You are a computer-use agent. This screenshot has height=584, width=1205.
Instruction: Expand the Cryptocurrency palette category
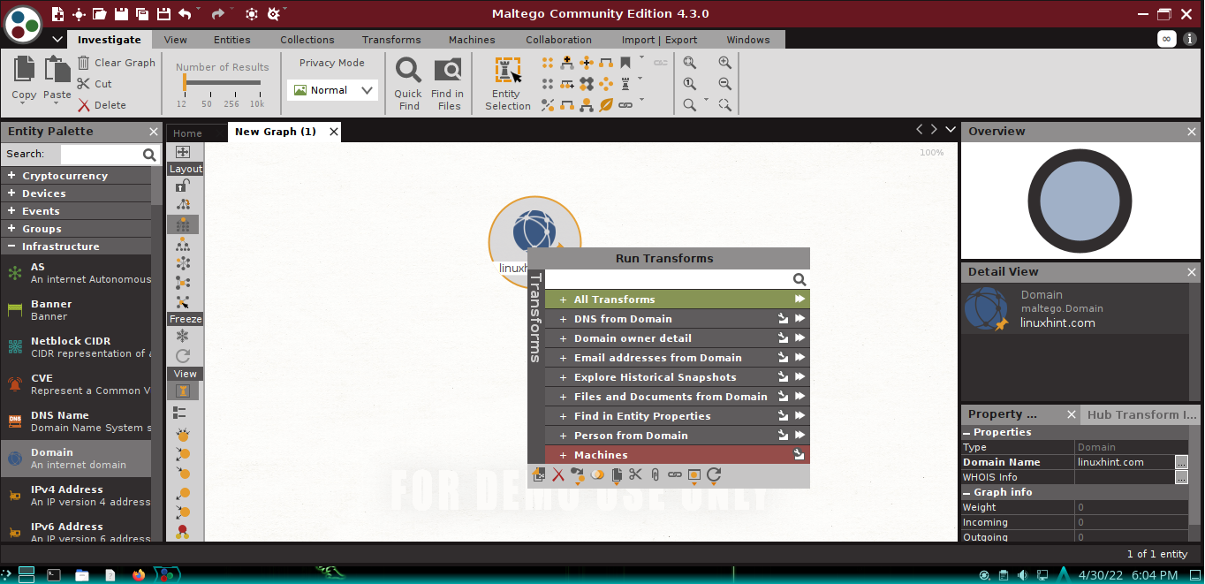(11, 176)
